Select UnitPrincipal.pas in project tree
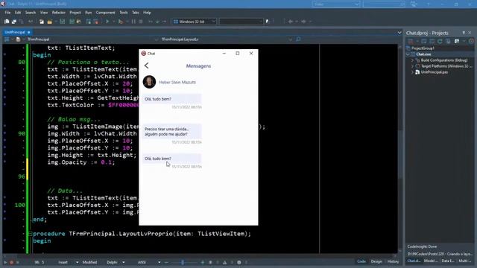477x268 pixels. [435, 72]
